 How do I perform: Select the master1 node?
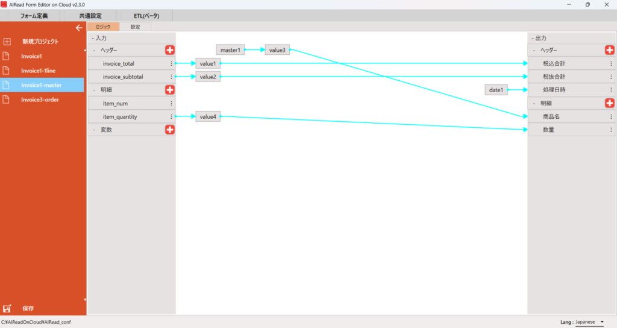(x=230, y=50)
